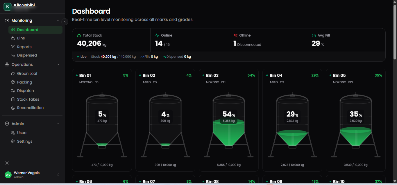Open Settings under Admin

[x=35, y=142]
